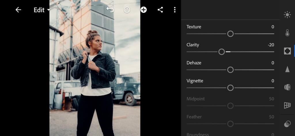Screen dimensions: 295x136
Task: Open the Light panel sun icon
Action: 287,15
